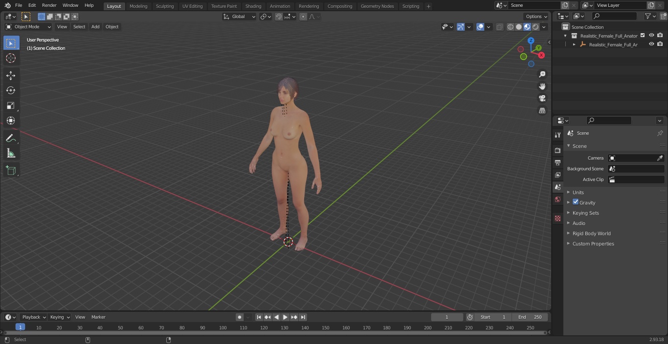668x344 pixels.
Task: Toggle snapping magnet icon
Action: point(278,17)
